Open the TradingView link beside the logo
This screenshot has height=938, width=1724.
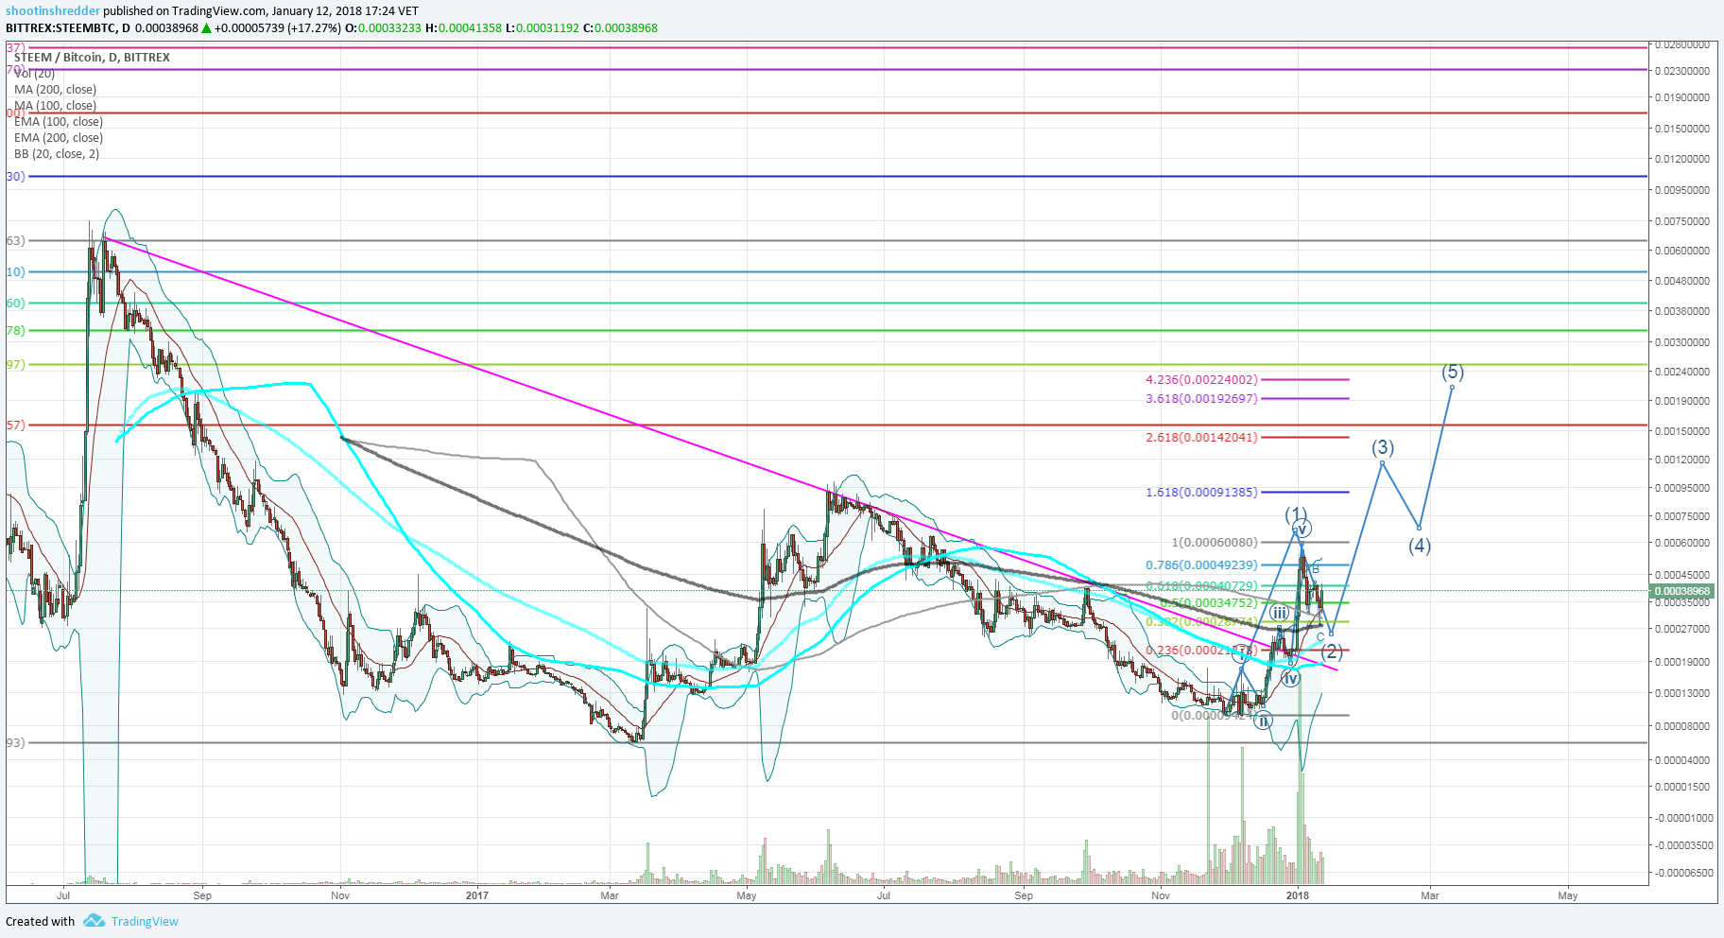tap(145, 921)
